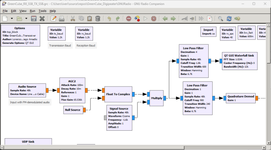Click the horizontal scrollbar thumb

94,148
